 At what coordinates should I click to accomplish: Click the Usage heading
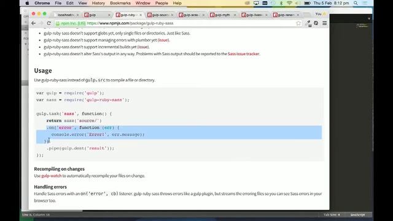tap(43, 71)
